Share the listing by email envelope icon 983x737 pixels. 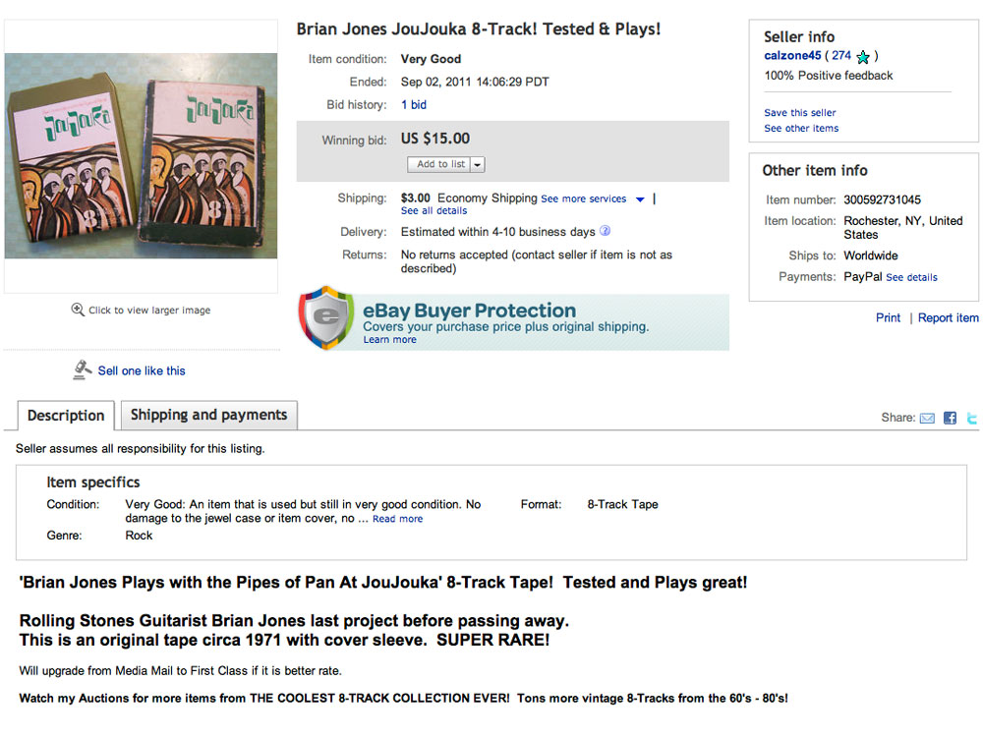pos(927,418)
